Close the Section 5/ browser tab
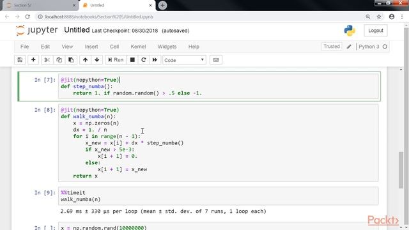This screenshot has width=409, height=230. [74, 5]
